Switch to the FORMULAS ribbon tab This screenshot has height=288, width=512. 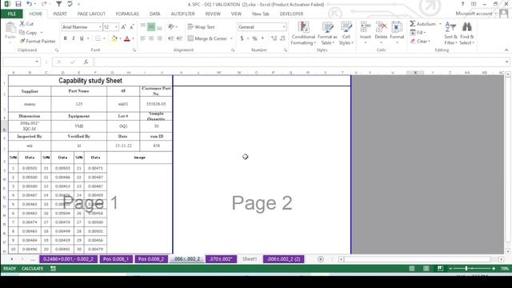tap(127, 14)
